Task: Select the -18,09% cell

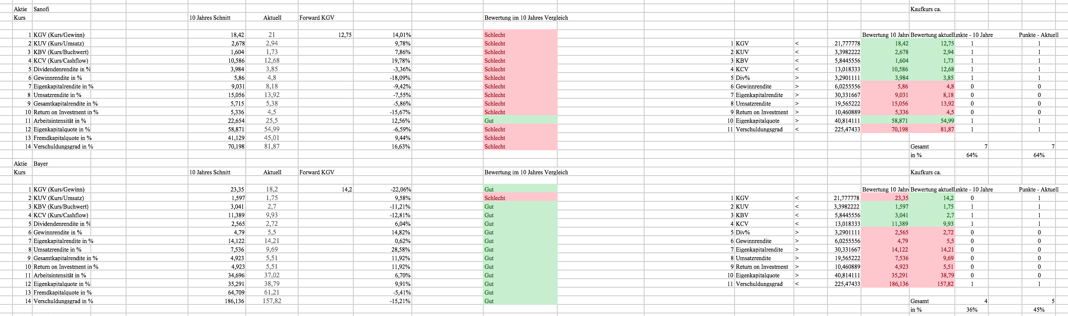Action: pyautogui.click(x=400, y=78)
